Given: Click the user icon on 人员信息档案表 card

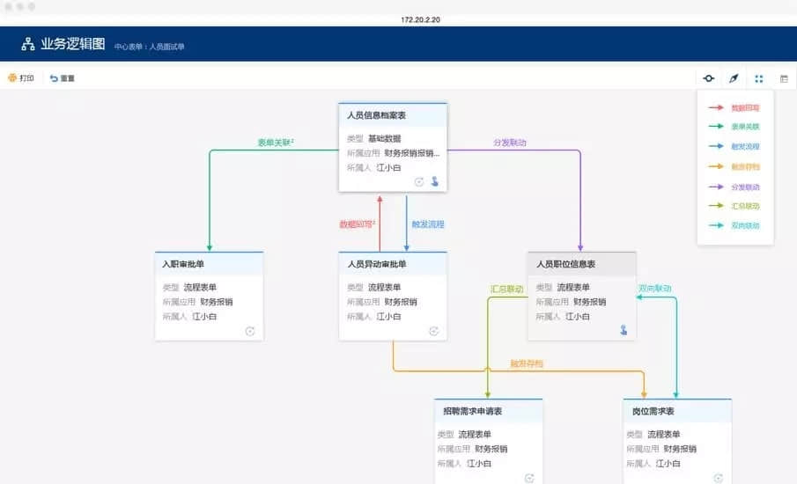Looking at the screenshot, I should (435, 181).
